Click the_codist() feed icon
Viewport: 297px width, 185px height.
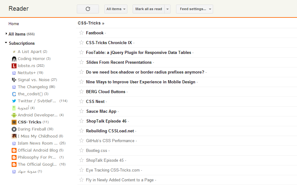pos(14,94)
